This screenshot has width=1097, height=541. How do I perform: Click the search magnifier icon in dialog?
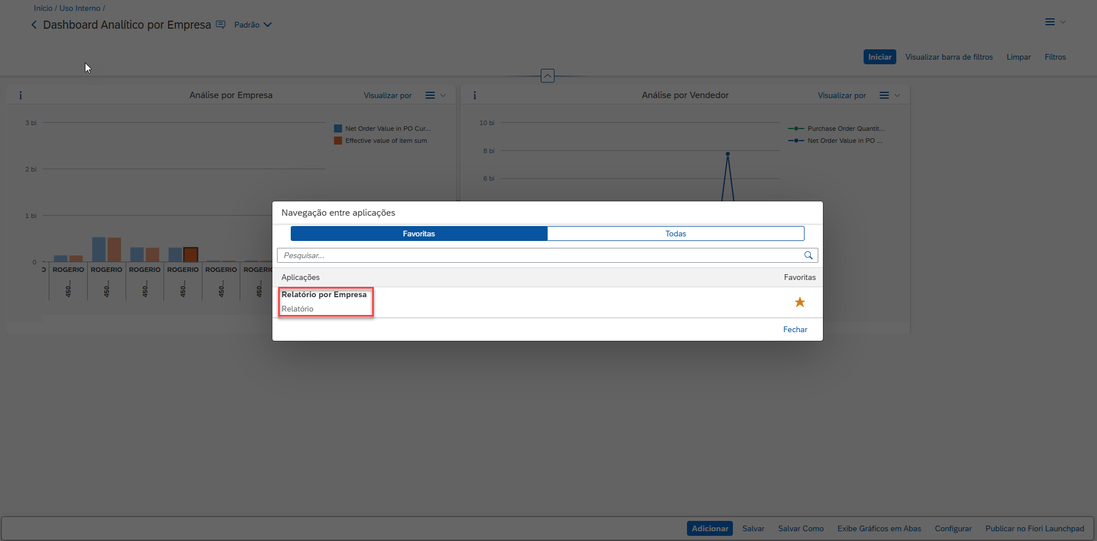tap(808, 255)
